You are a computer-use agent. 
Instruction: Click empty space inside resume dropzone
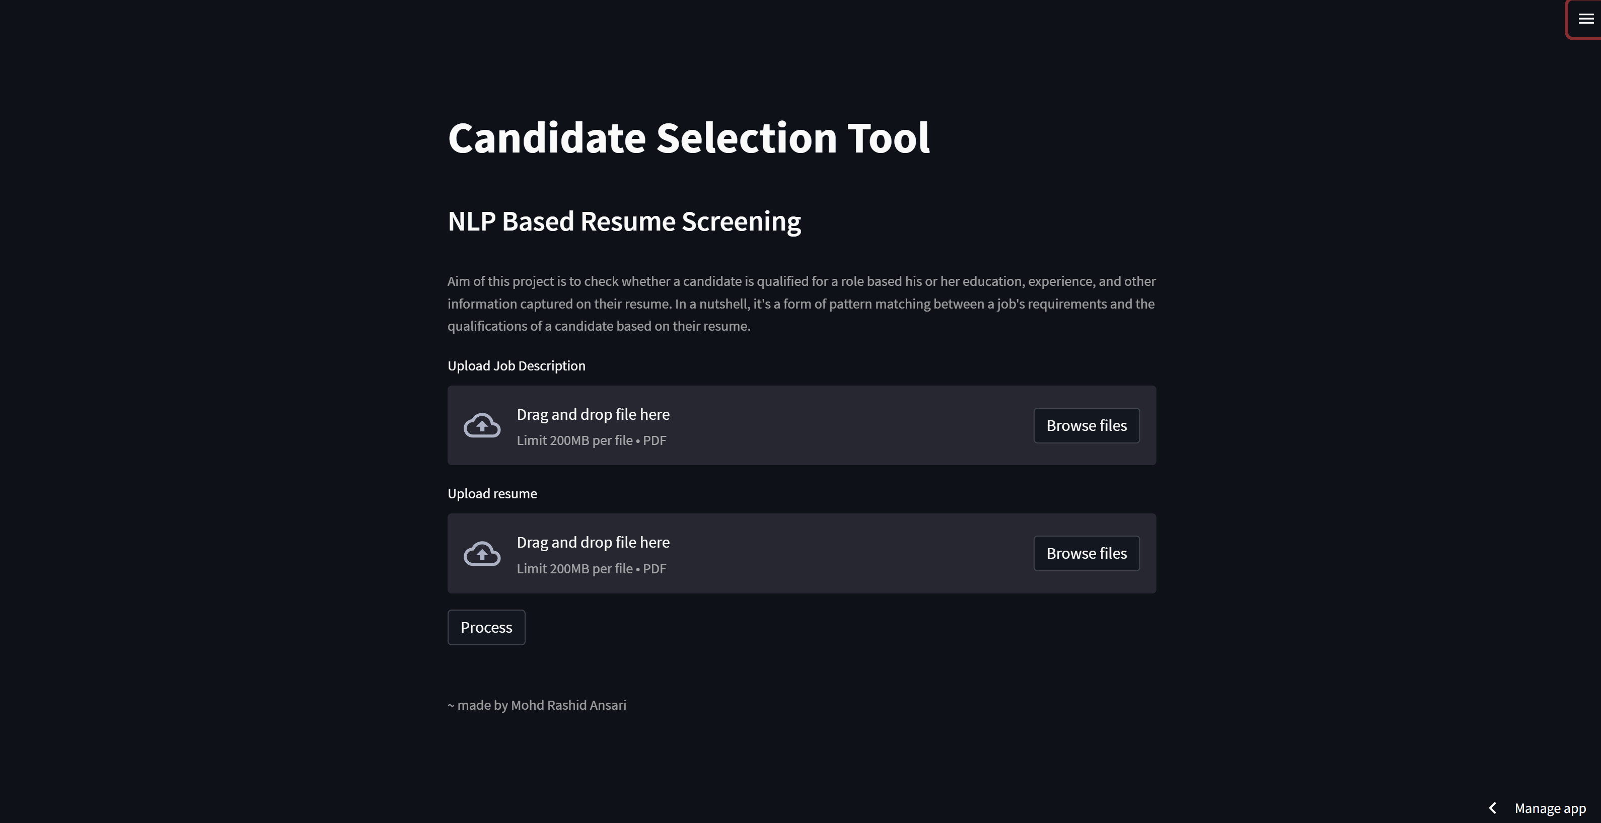coord(851,553)
